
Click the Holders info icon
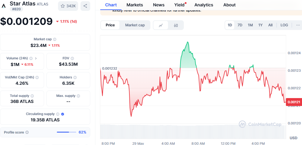point(75,77)
